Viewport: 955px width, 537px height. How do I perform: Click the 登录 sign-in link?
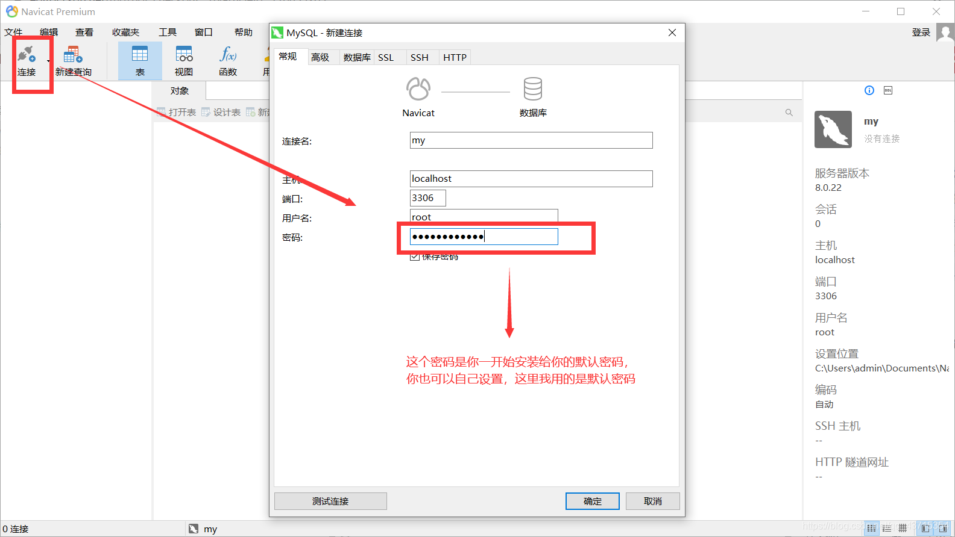pos(921,33)
